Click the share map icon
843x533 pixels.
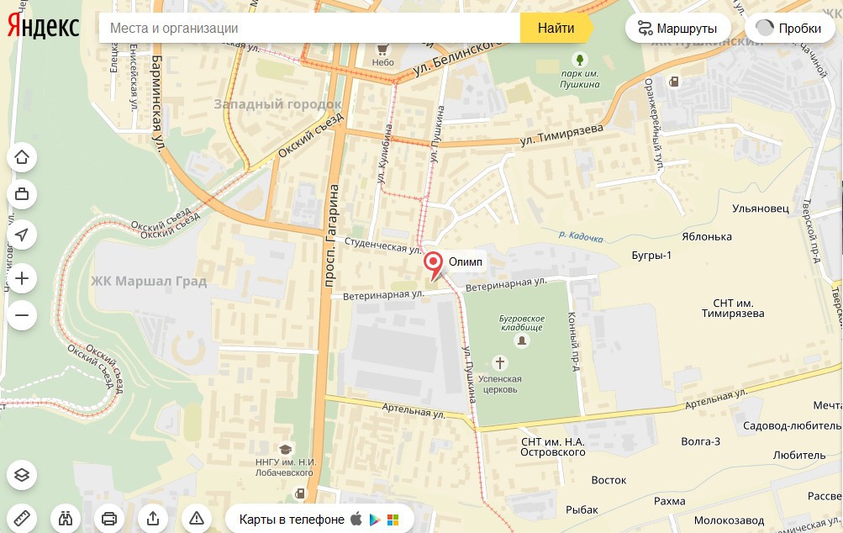153,519
